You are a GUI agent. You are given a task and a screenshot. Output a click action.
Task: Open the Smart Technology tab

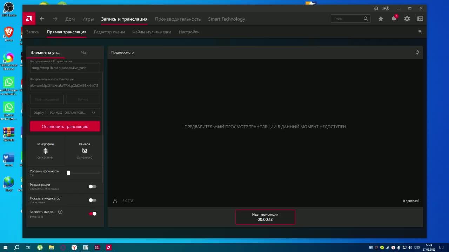[x=227, y=19]
